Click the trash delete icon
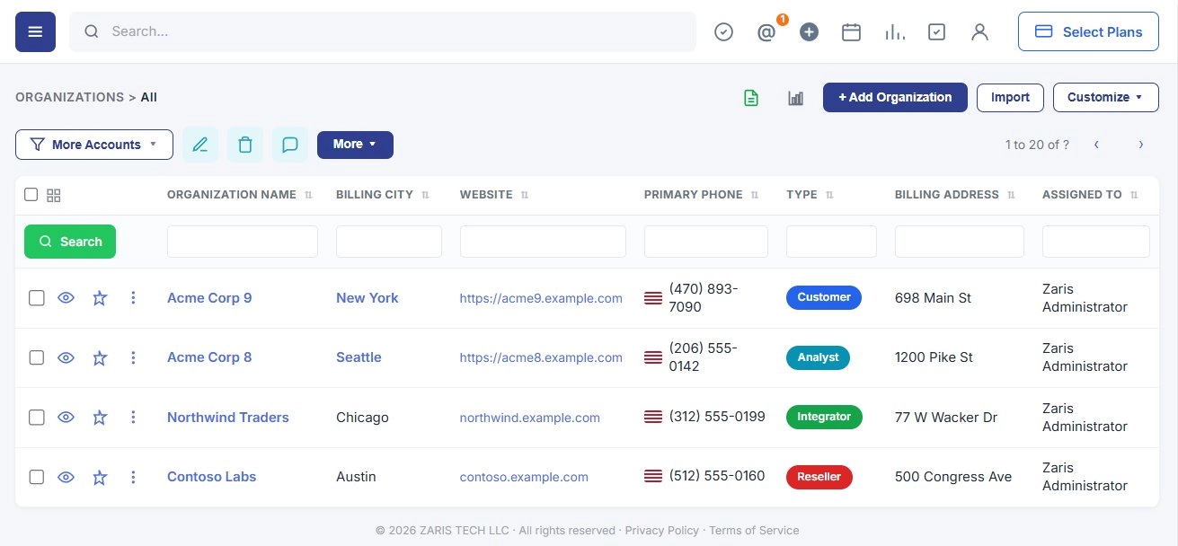 tap(245, 145)
